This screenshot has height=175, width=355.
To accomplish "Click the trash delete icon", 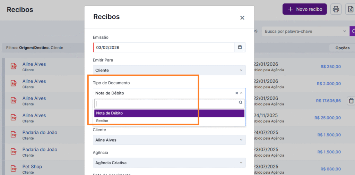I will (x=351, y=101).
